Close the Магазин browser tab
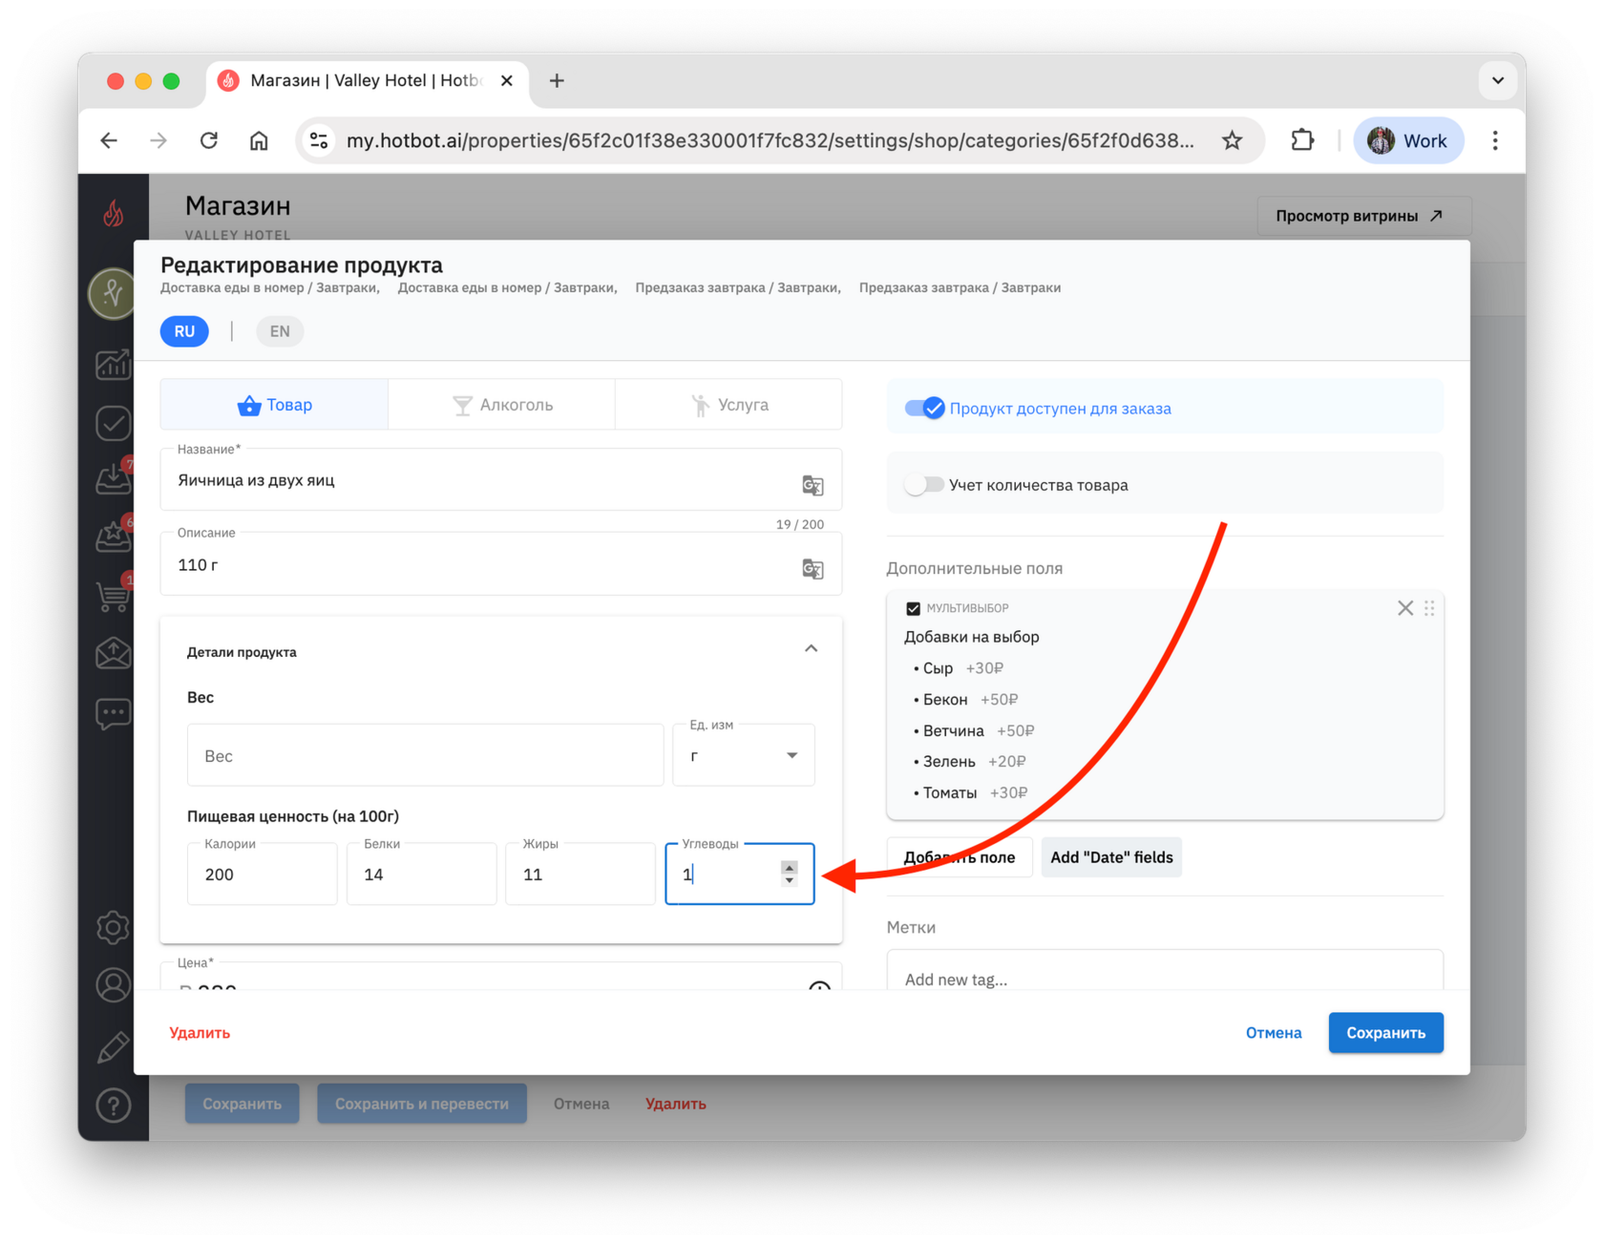The width and height of the screenshot is (1604, 1244). [507, 81]
